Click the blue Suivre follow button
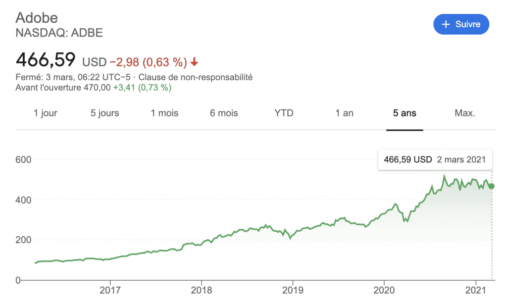The width and height of the screenshot is (507, 306). pyautogui.click(x=461, y=24)
